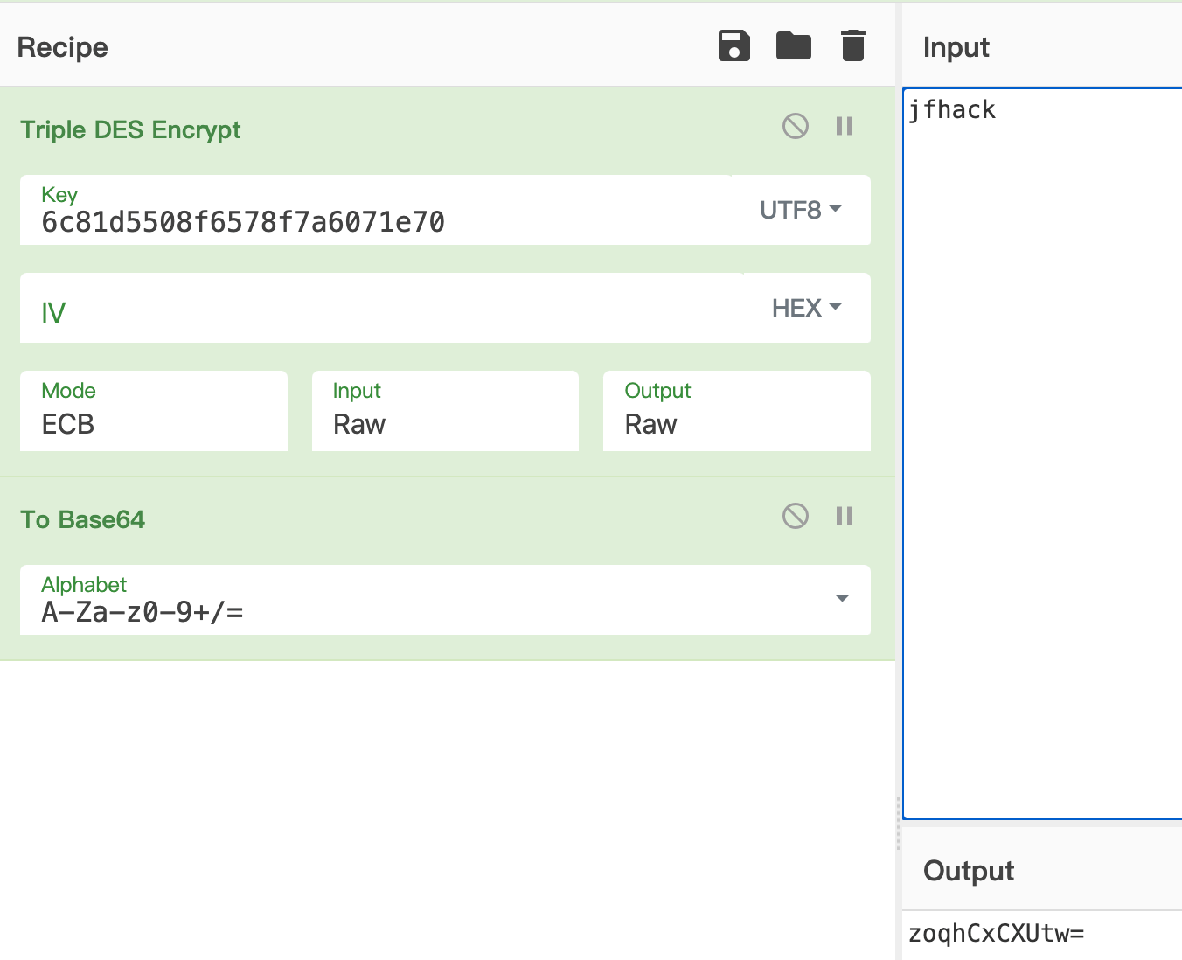Change the Triple DES Output Raw option
The height and width of the screenshot is (960, 1182).
pos(736,412)
